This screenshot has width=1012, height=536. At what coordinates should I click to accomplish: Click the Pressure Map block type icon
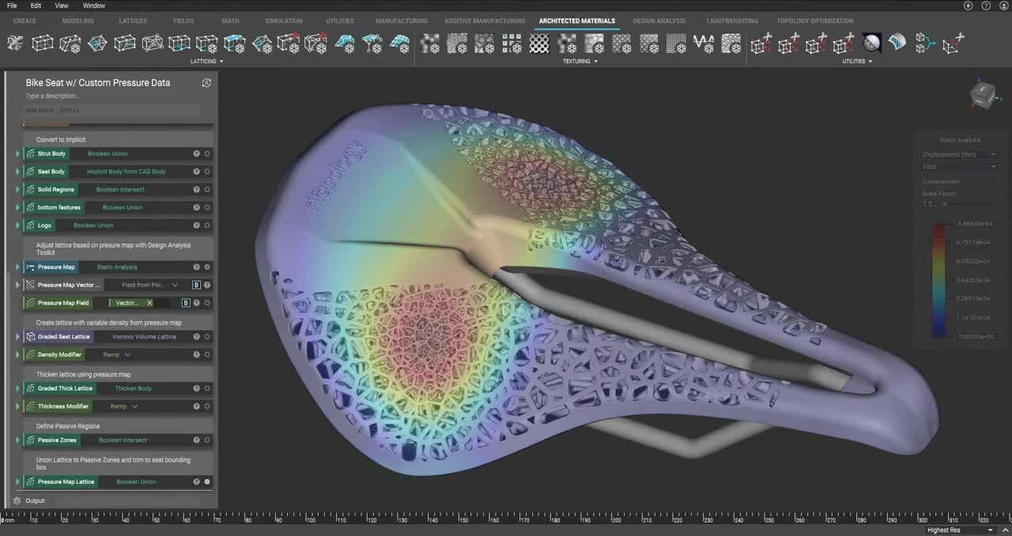coord(30,267)
